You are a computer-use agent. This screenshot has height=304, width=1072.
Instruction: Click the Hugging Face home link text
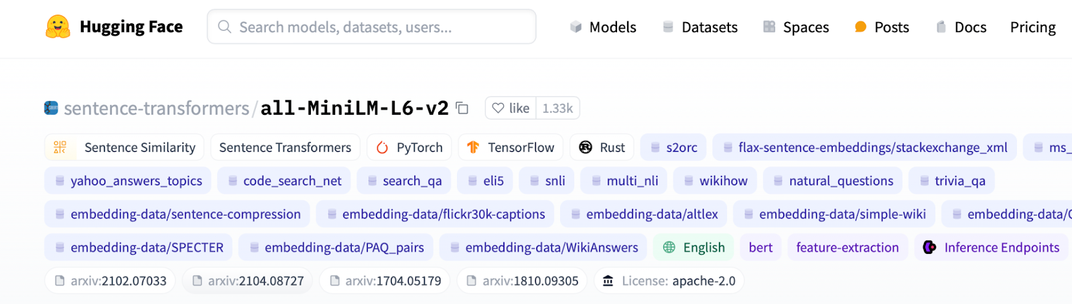click(131, 27)
